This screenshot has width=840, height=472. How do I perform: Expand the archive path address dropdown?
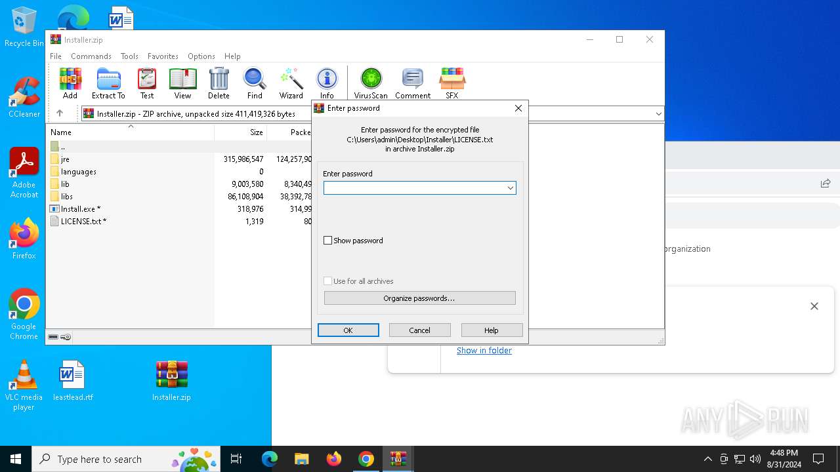[x=658, y=114]
